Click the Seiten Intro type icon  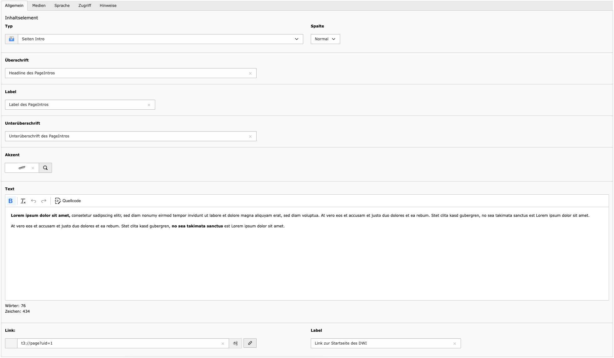(x=12, y=39)
